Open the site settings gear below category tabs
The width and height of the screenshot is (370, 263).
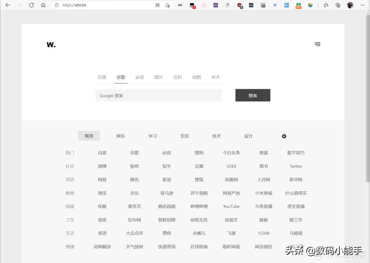point(284,136)
